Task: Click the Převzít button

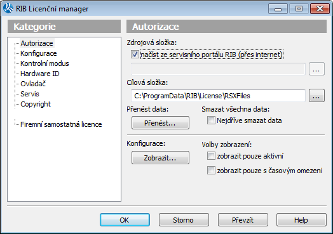Action: pyautogui.click(x=243, y=220)
